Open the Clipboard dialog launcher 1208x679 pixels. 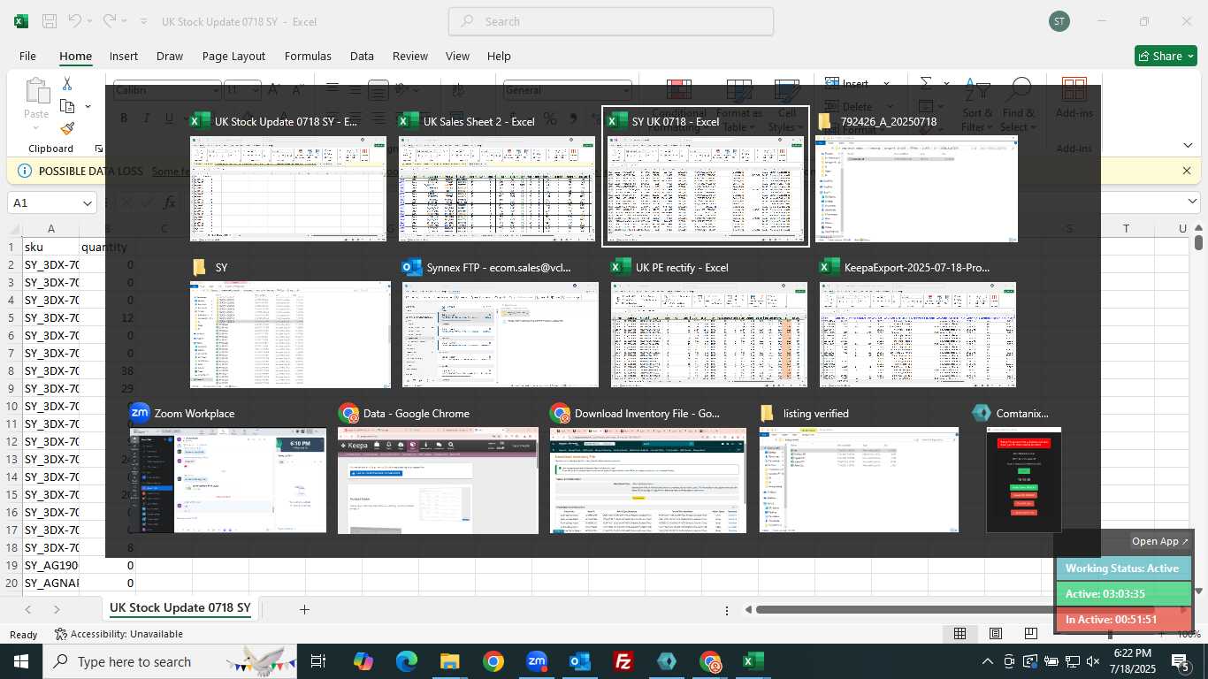(99, 149)
